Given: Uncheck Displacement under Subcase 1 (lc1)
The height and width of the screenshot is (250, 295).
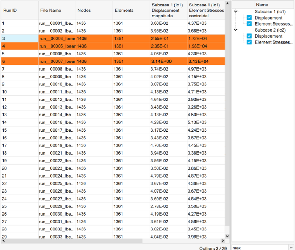Looking at the screenshot, I should pyautogui.click(x=249, y=18).
